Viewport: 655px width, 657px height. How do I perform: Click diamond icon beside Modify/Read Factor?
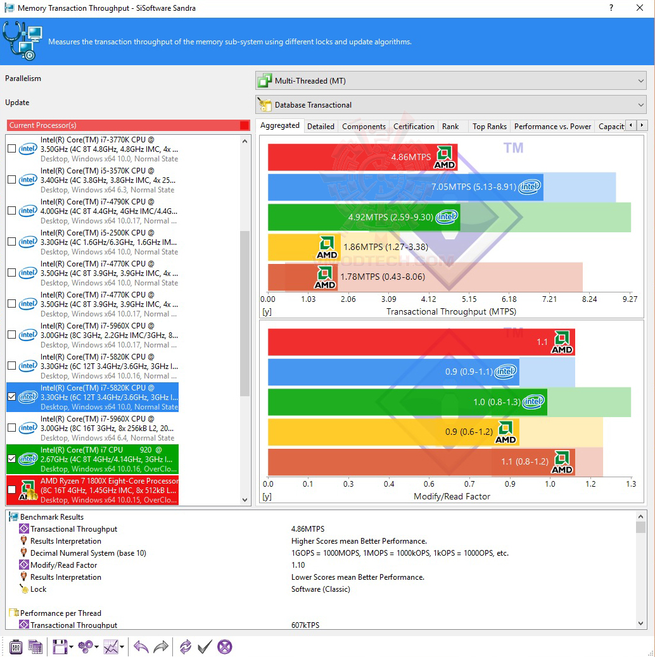coord(24,565)
